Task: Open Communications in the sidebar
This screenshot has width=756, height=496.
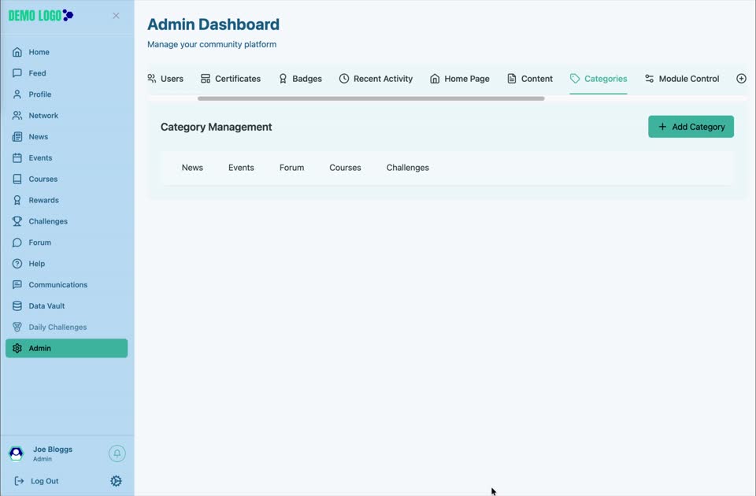Action: (66, 285)
